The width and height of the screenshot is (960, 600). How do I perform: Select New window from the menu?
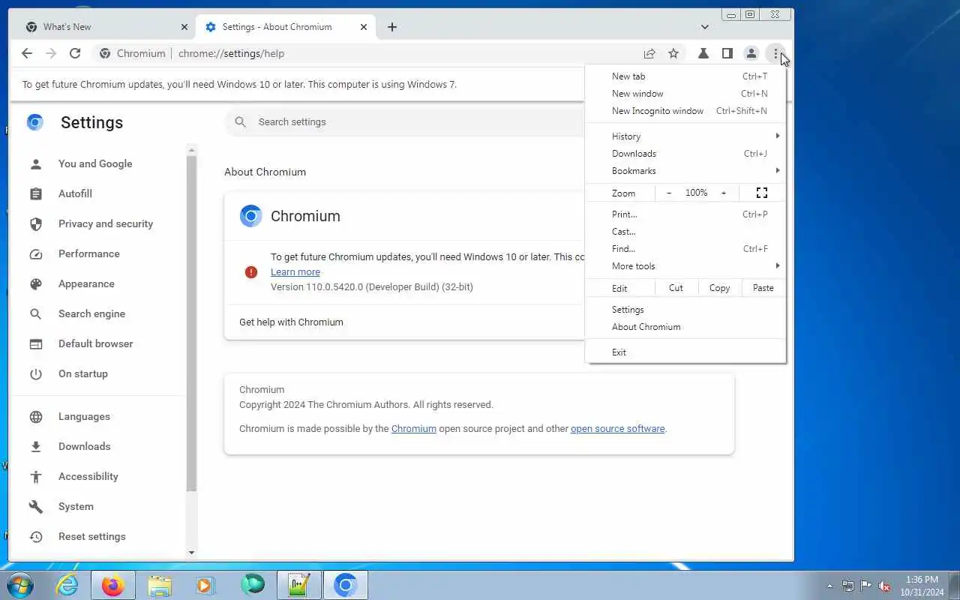pyautogui.click(x=685, y=93)
